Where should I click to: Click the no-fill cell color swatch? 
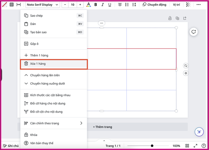click(4, 5)
